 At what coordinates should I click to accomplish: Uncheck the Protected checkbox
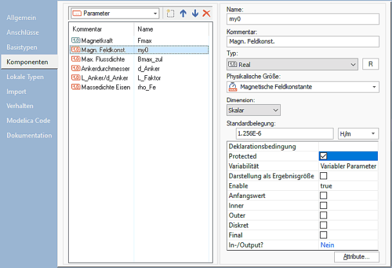point(323,156)
